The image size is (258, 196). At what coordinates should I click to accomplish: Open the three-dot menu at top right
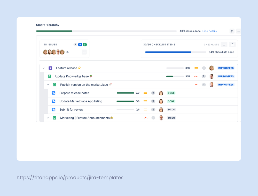coord(238,31)
